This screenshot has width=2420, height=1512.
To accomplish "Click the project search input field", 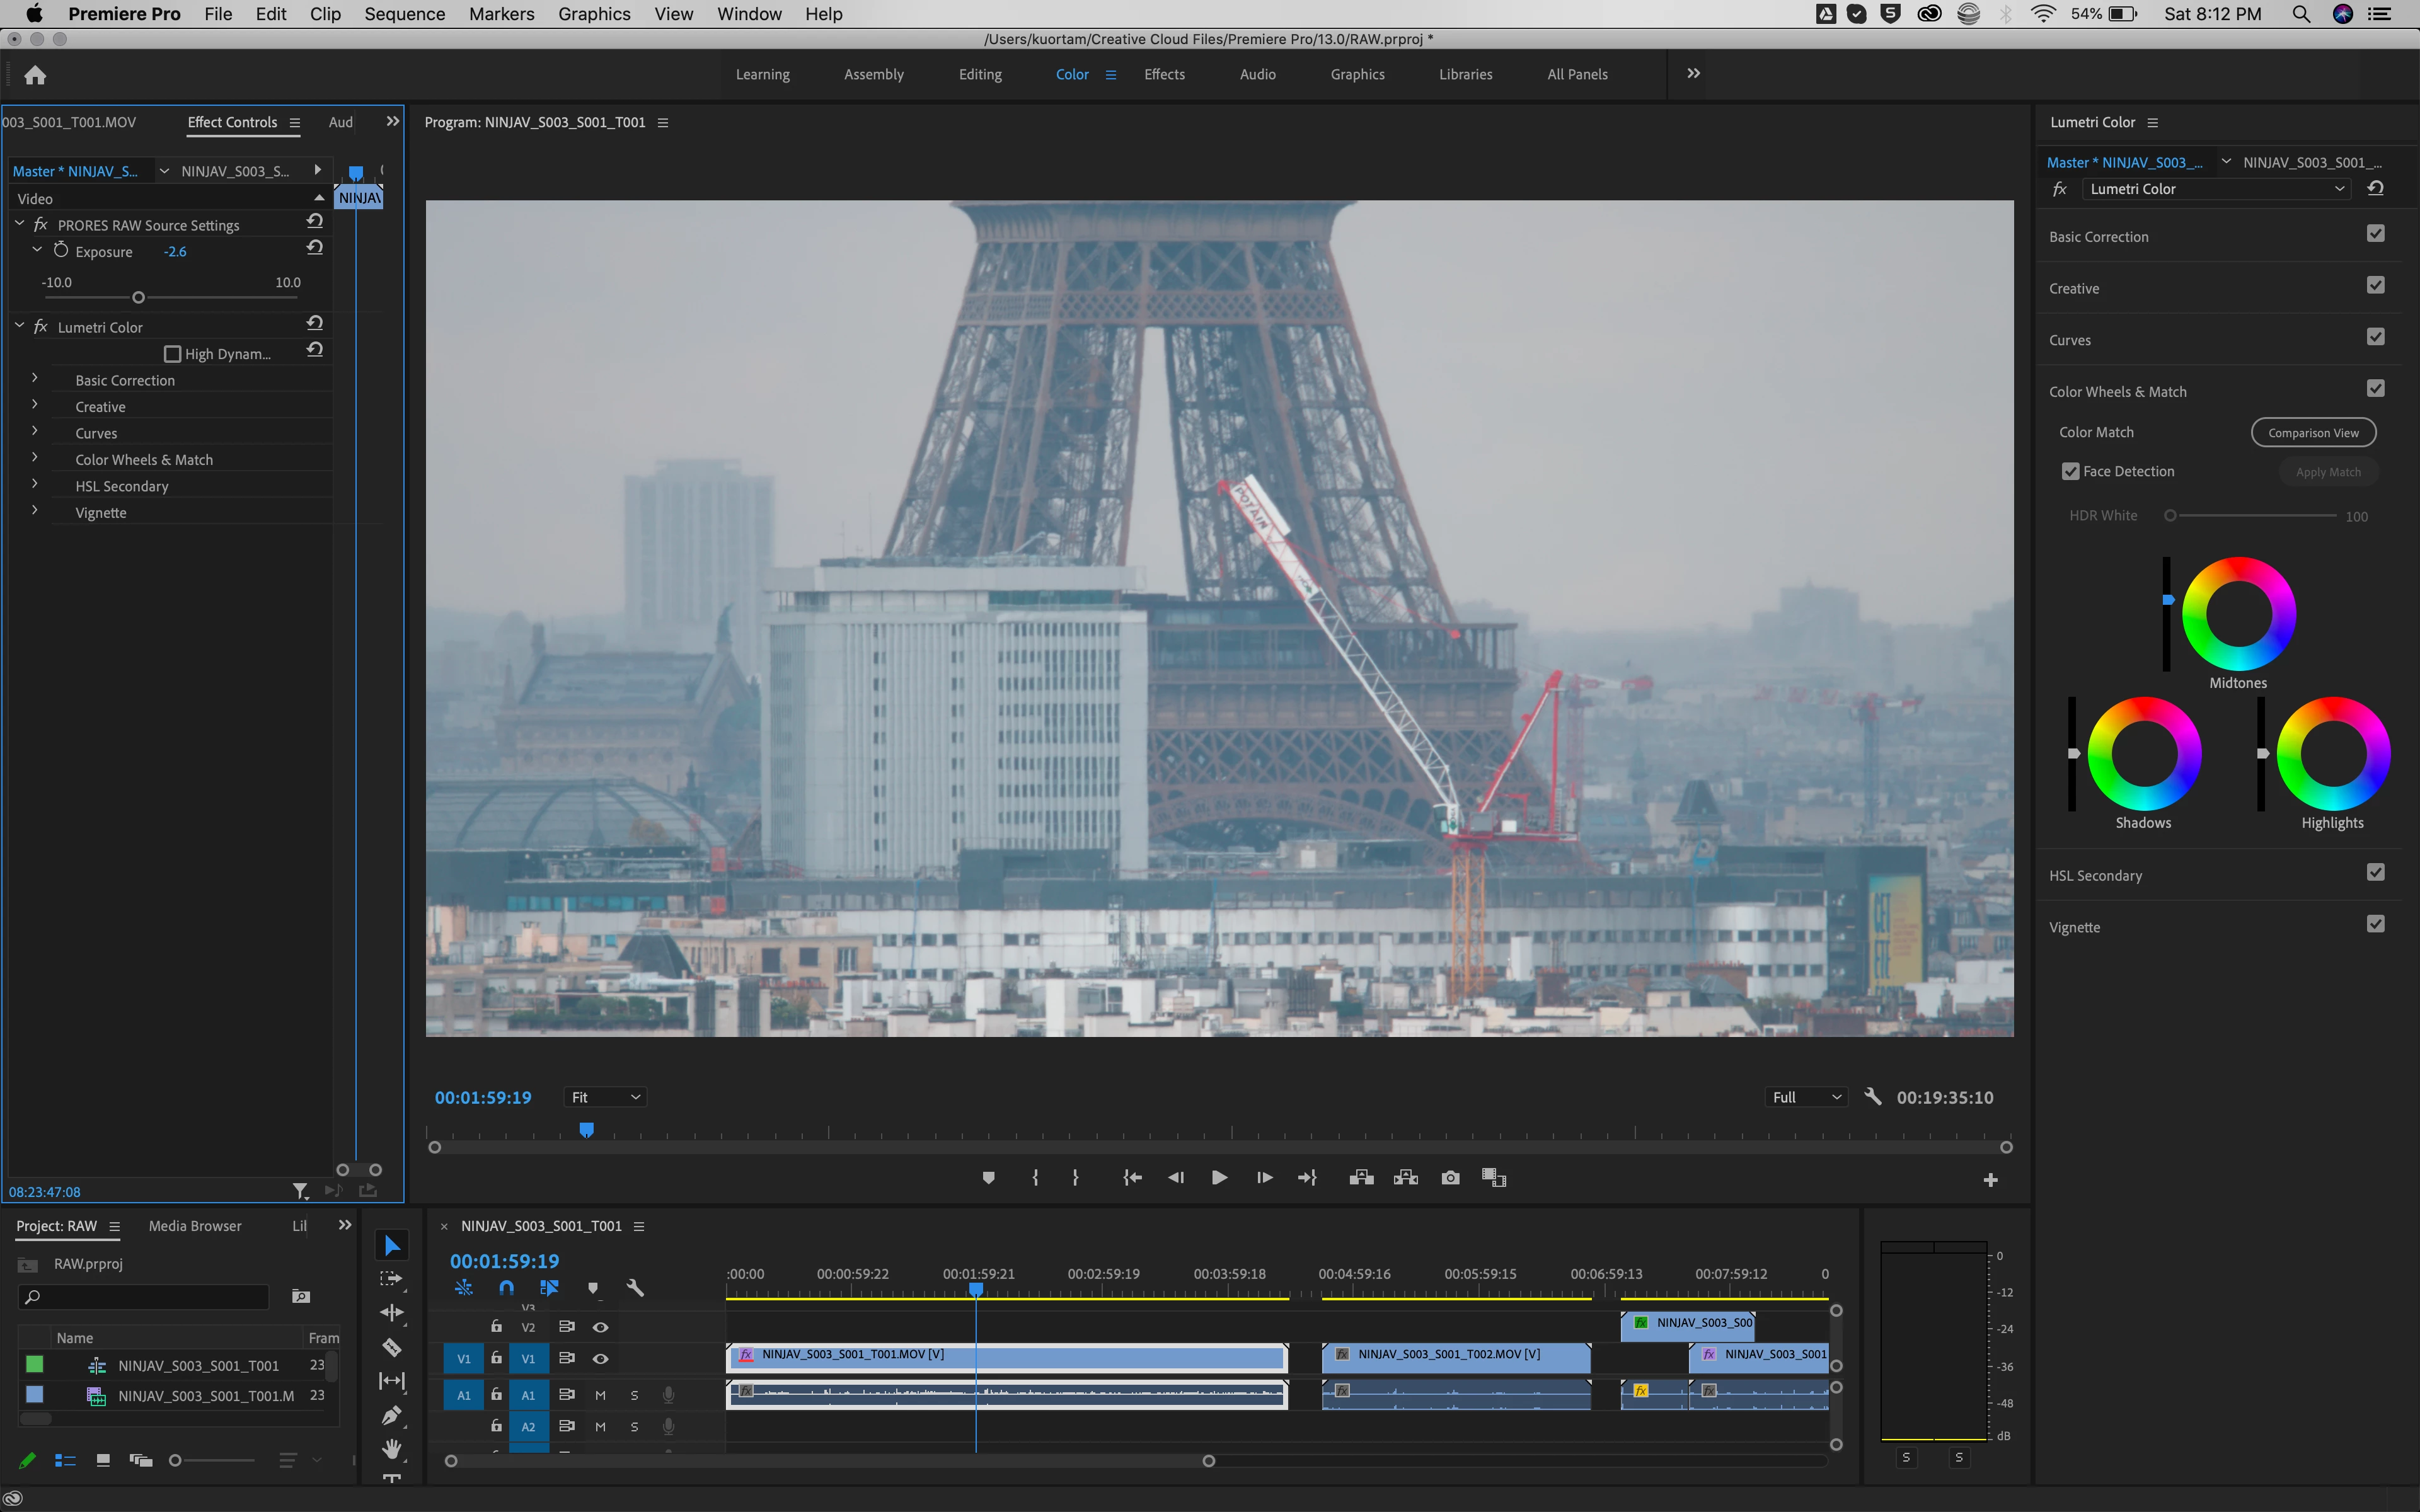I will click(150, 1297).
